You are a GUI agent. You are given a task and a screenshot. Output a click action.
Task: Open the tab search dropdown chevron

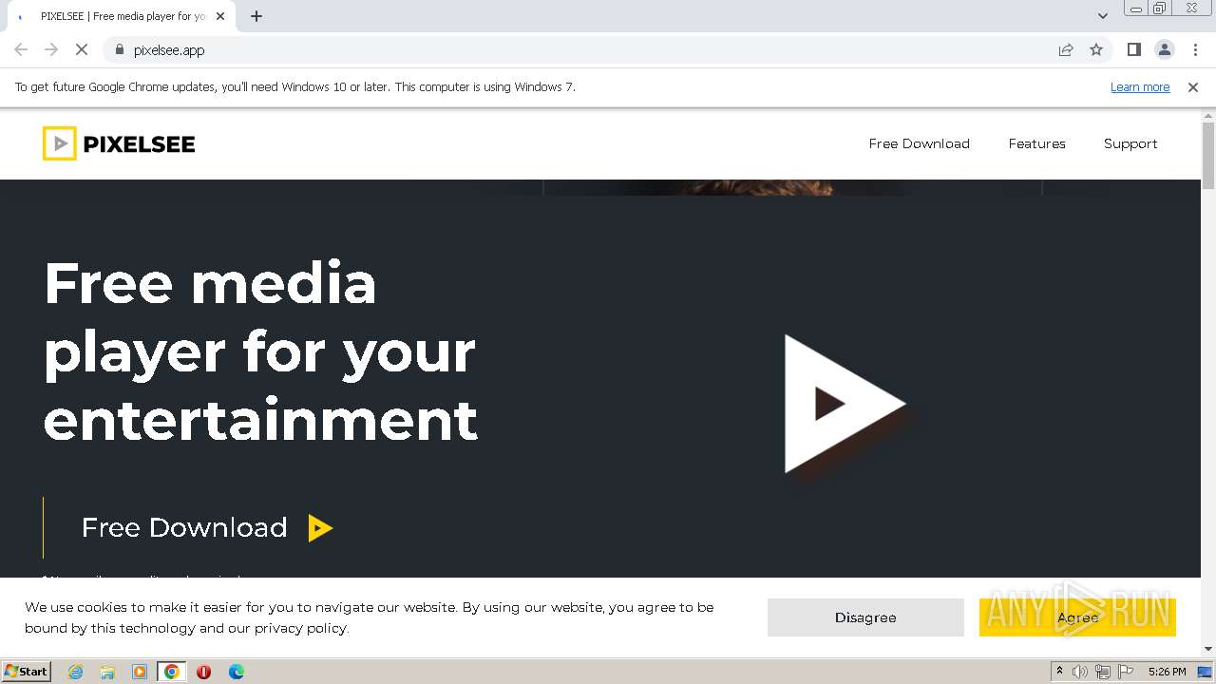click(x=1102, y=16)
